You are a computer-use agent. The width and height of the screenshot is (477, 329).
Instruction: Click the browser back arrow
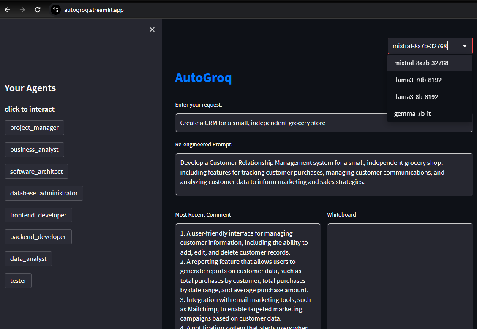(x=7, y=10)
